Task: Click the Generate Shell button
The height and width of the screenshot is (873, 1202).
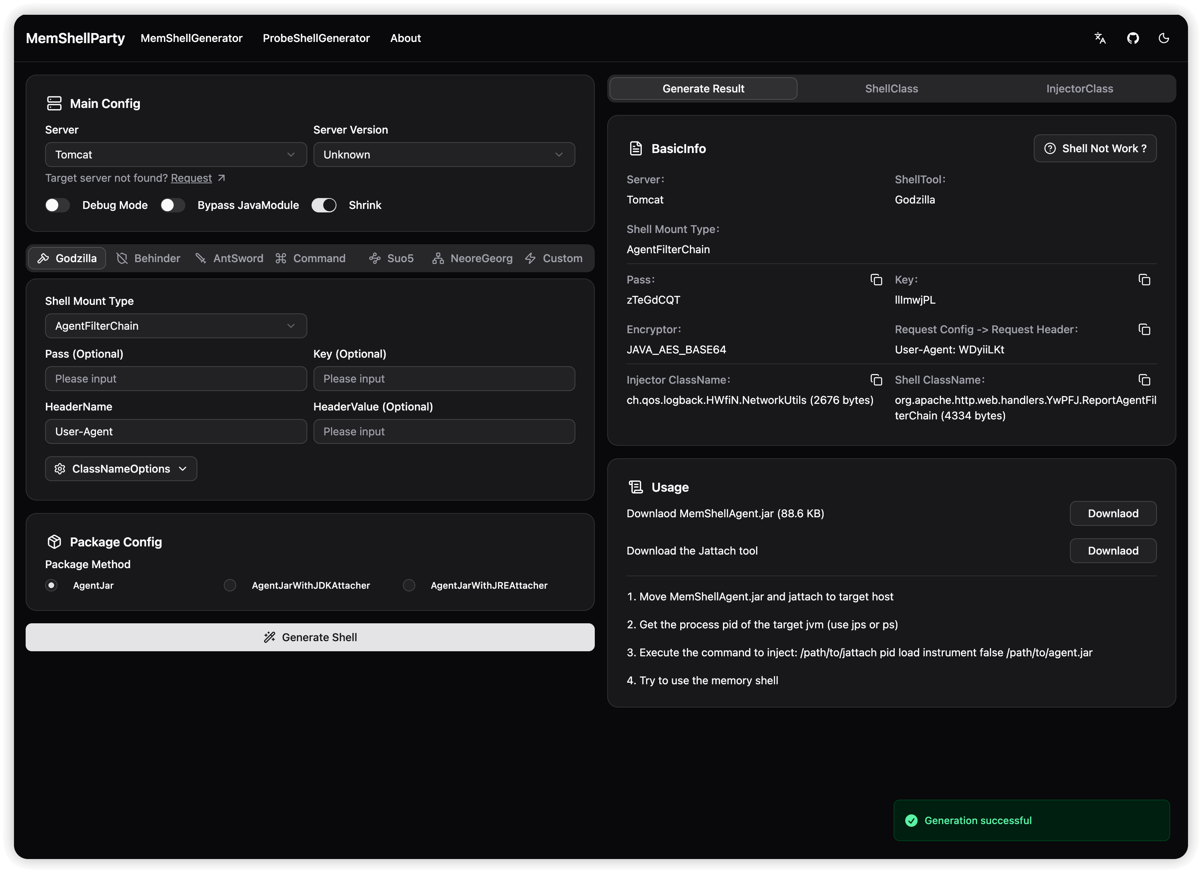Action: 310,637
